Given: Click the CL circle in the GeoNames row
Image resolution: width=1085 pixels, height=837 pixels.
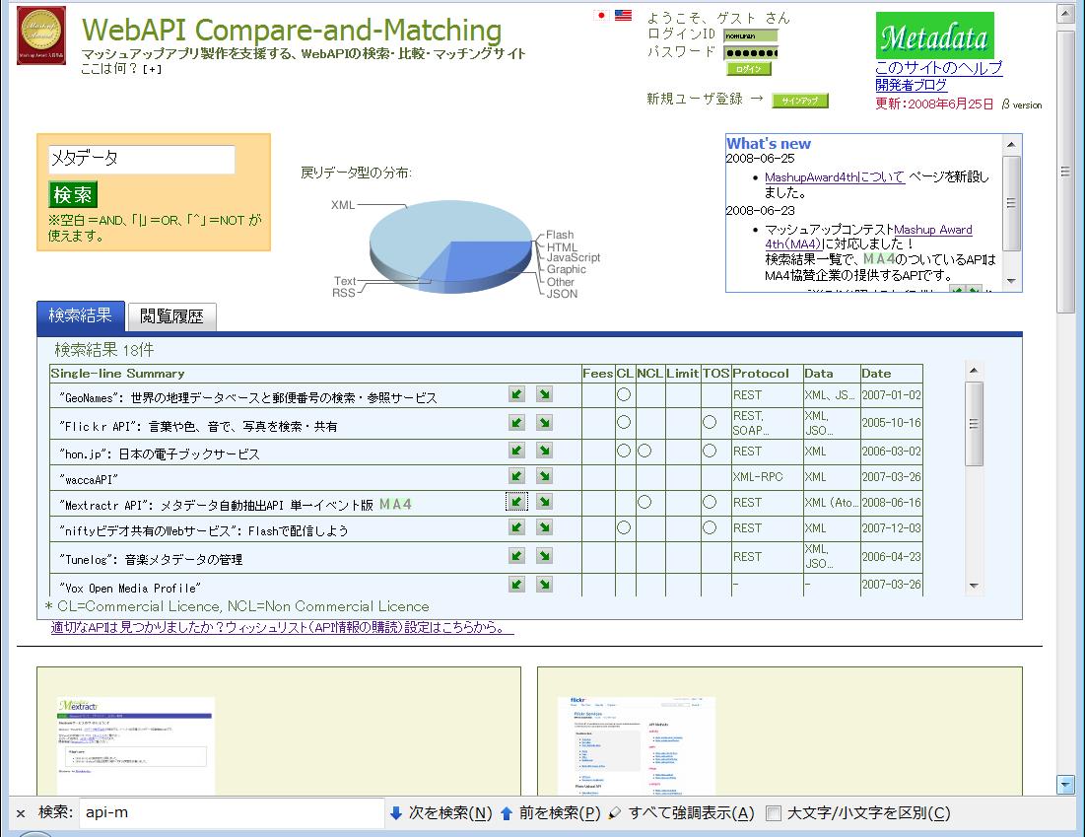Looking at the screenshot, I should (624, 394).
